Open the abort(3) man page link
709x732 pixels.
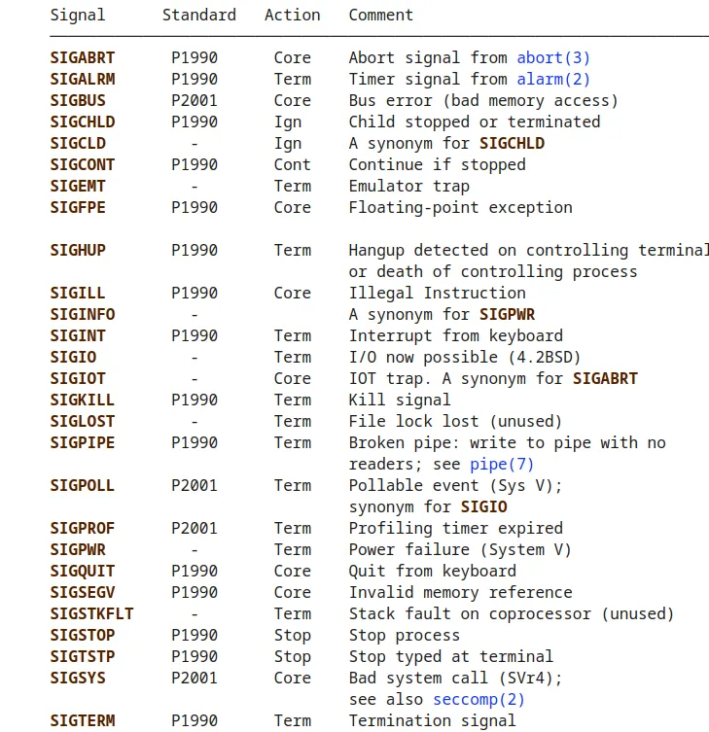553,58
